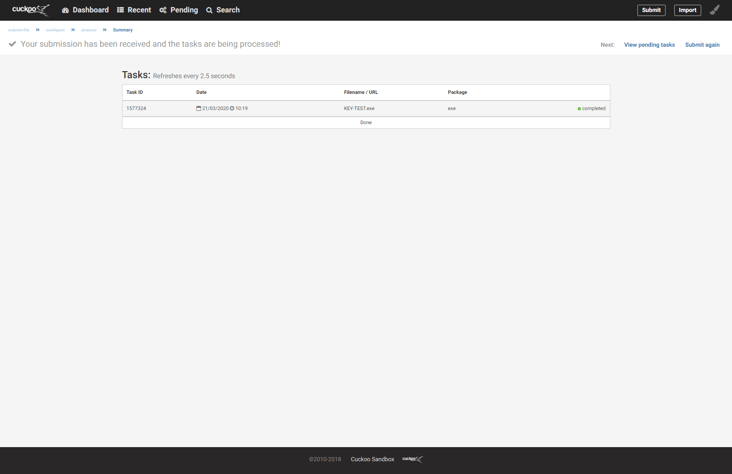
Task: Click the configure breadcrumb step
Action: (55, 30)
